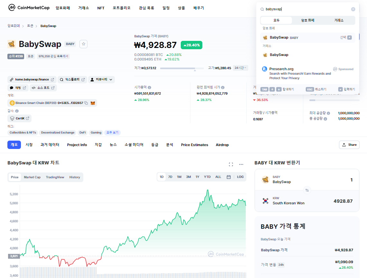Open 관심 목록 navigation item
Image resolution: width=367 pixels, height=278 pixels.
pos(146,8)
